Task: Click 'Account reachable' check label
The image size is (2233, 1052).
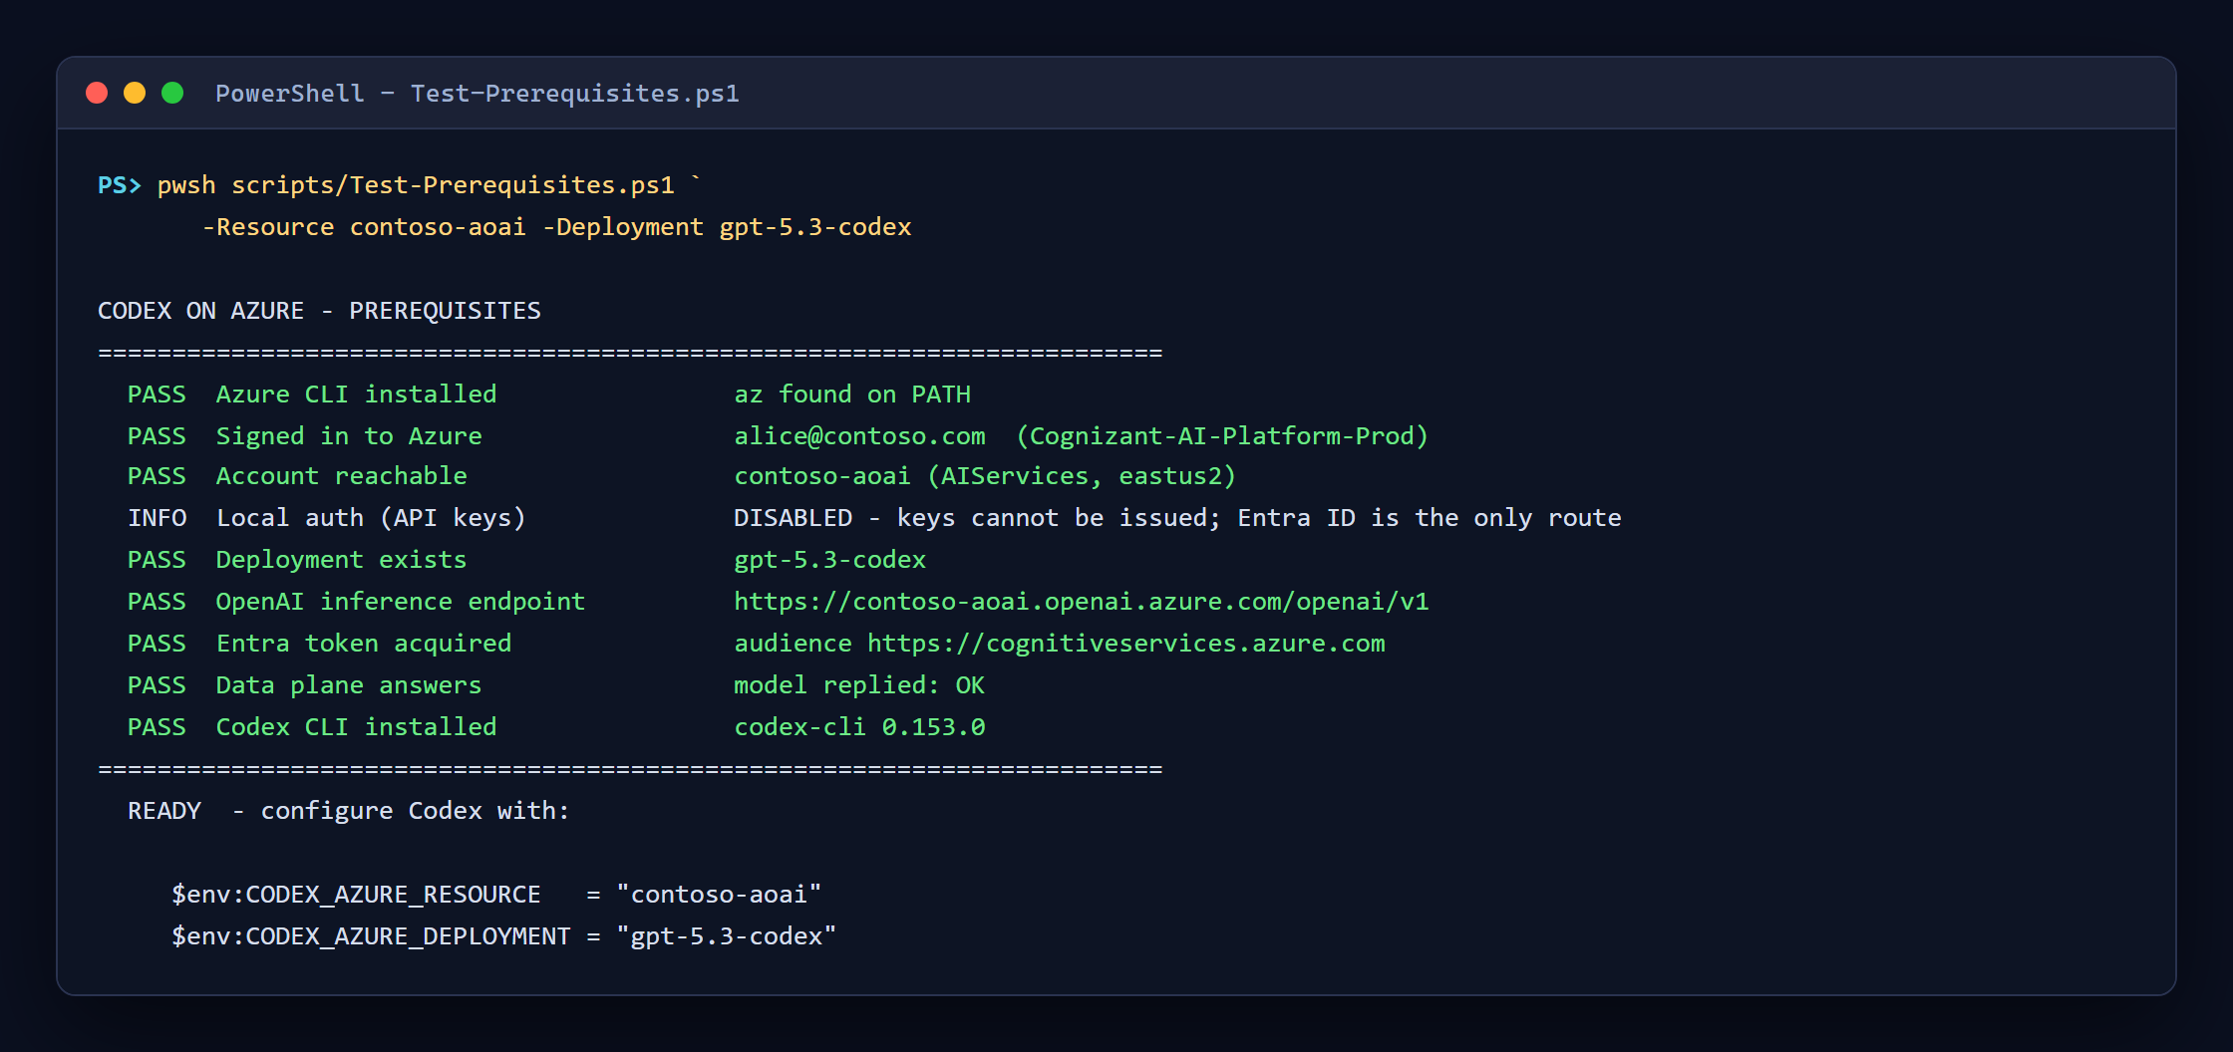Action: pos(342,476)
